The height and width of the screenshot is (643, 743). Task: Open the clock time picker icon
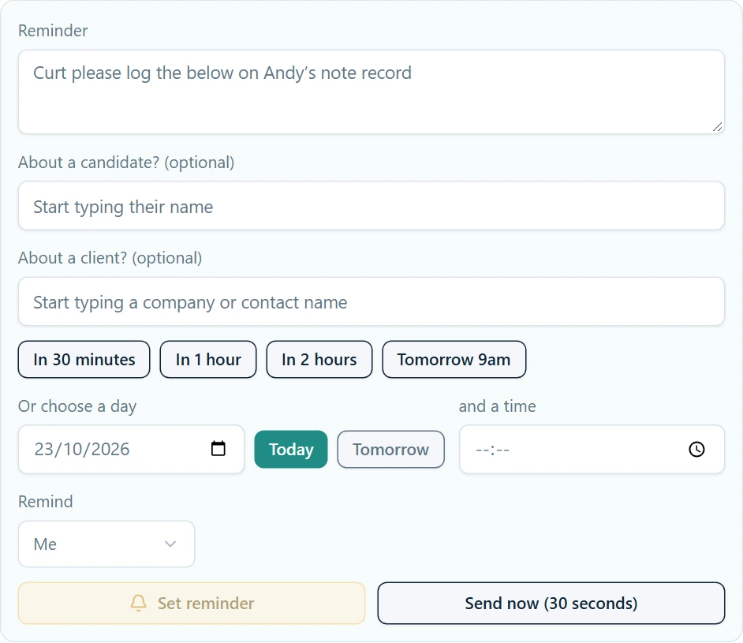(x=696, y=449)
